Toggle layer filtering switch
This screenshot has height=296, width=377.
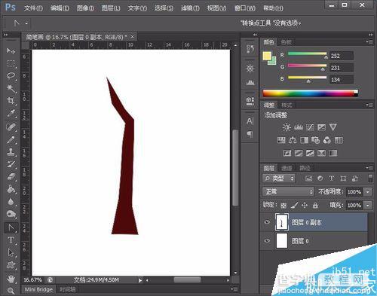point(370,178)
